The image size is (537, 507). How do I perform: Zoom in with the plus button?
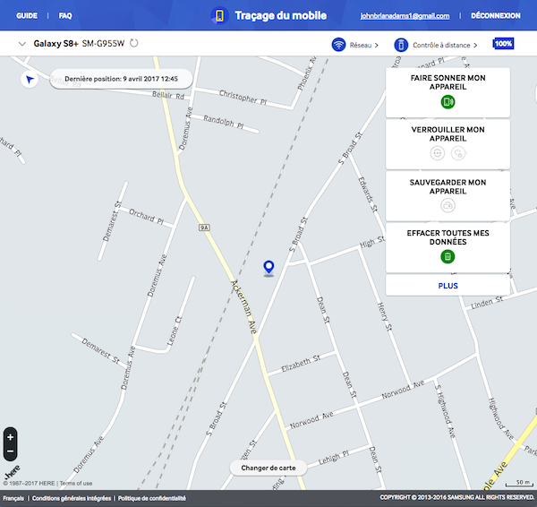(10, 437)
